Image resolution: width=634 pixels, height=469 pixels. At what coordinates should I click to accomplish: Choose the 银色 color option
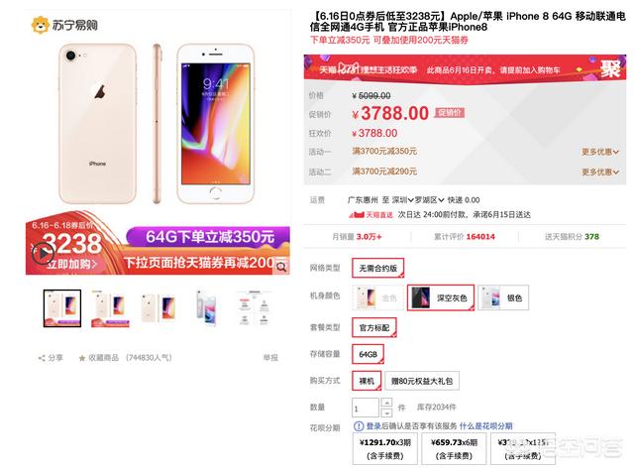[x=503, y=297]
